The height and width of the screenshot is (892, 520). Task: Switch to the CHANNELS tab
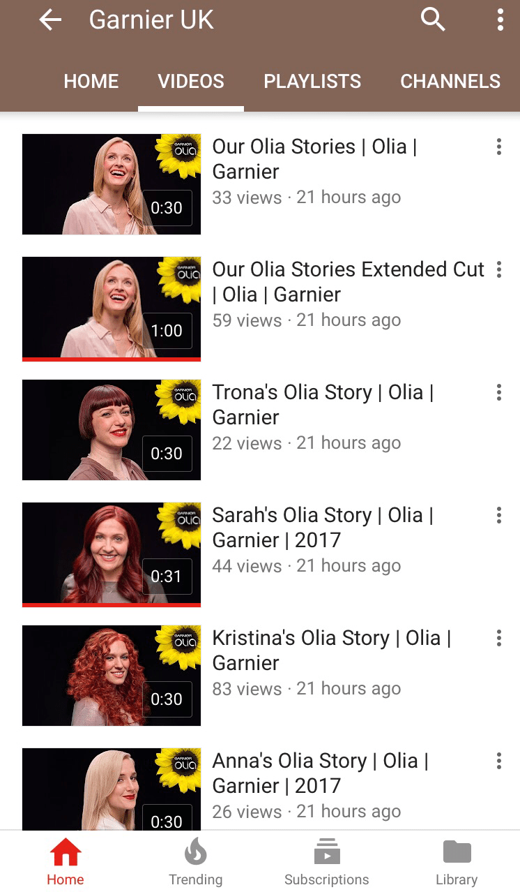click(x=450, y=82)
